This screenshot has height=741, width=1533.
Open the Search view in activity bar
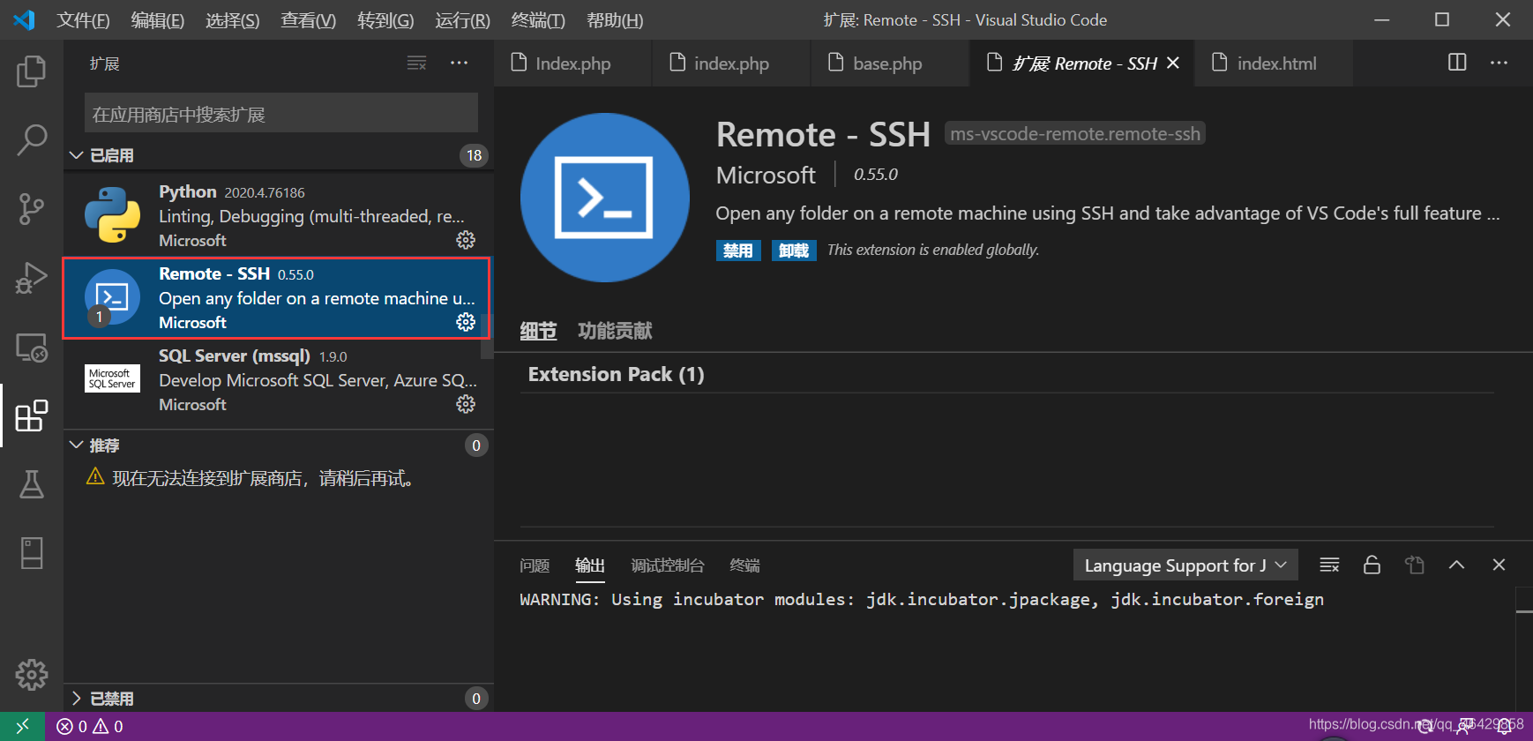[x=32, y=139]
